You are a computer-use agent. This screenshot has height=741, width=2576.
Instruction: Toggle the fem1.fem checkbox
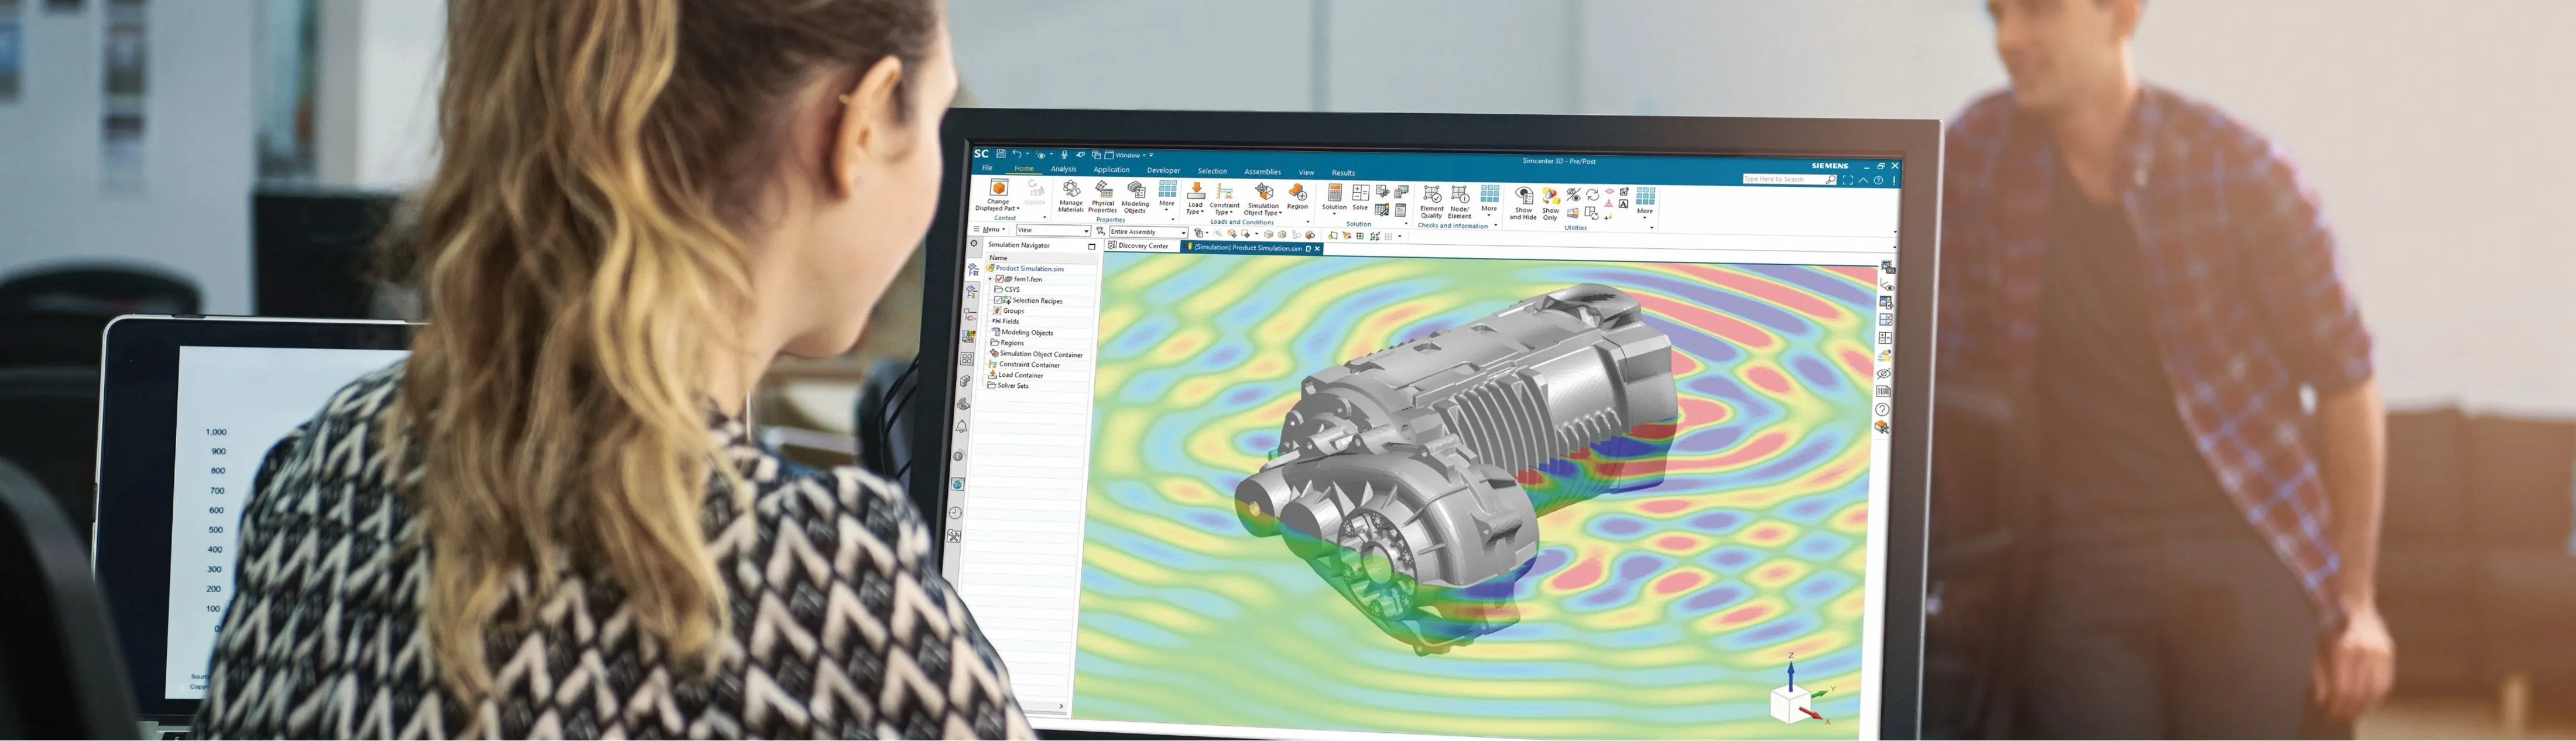click(999, 279)
